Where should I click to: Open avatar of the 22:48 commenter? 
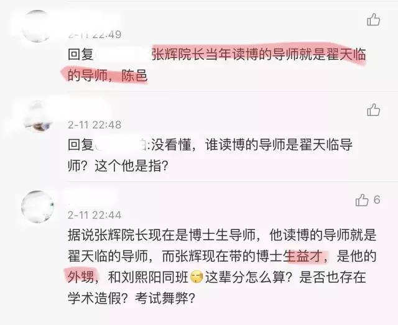click(37, 116)
